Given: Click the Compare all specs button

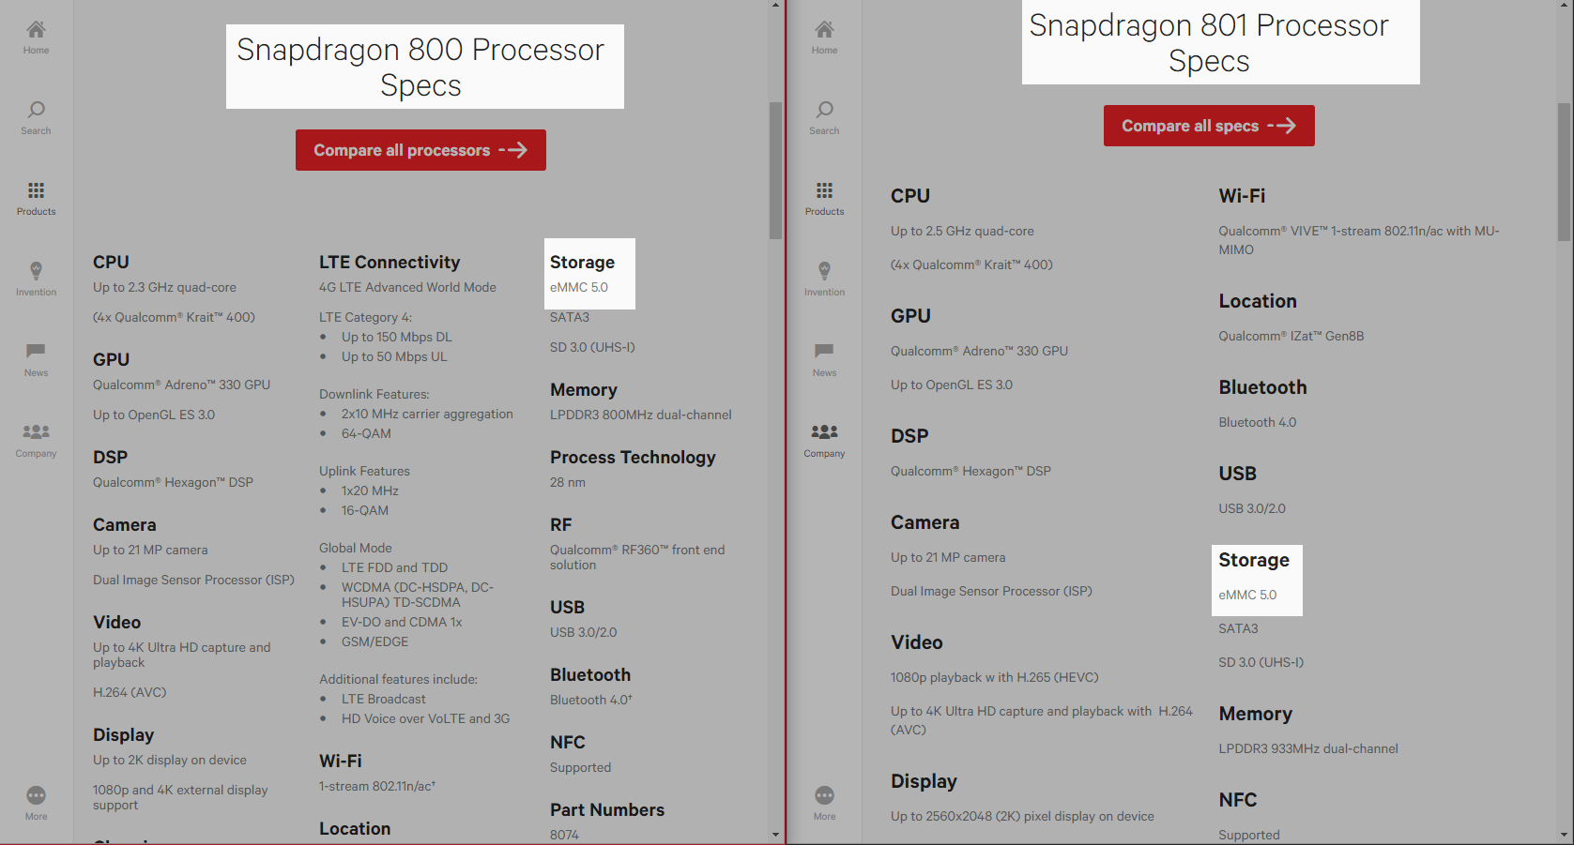Looking at the screenshot, I should tap(1209, 126).
